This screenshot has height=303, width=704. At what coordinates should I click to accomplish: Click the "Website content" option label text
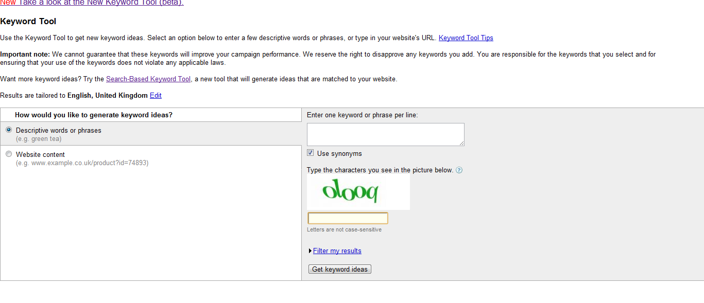coord(40,155)
